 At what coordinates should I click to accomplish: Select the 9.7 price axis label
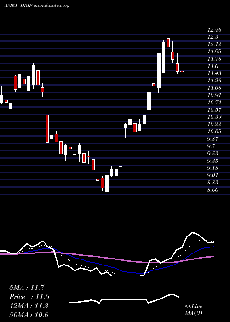click(x=211, y=146)
